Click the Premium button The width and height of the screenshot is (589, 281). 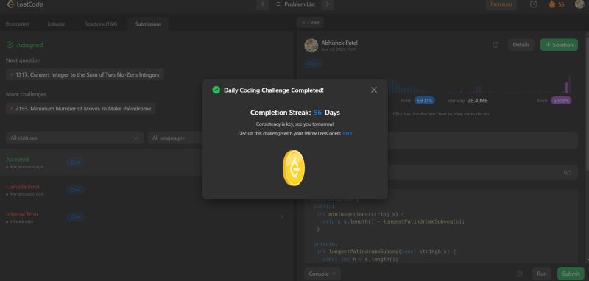501,4
